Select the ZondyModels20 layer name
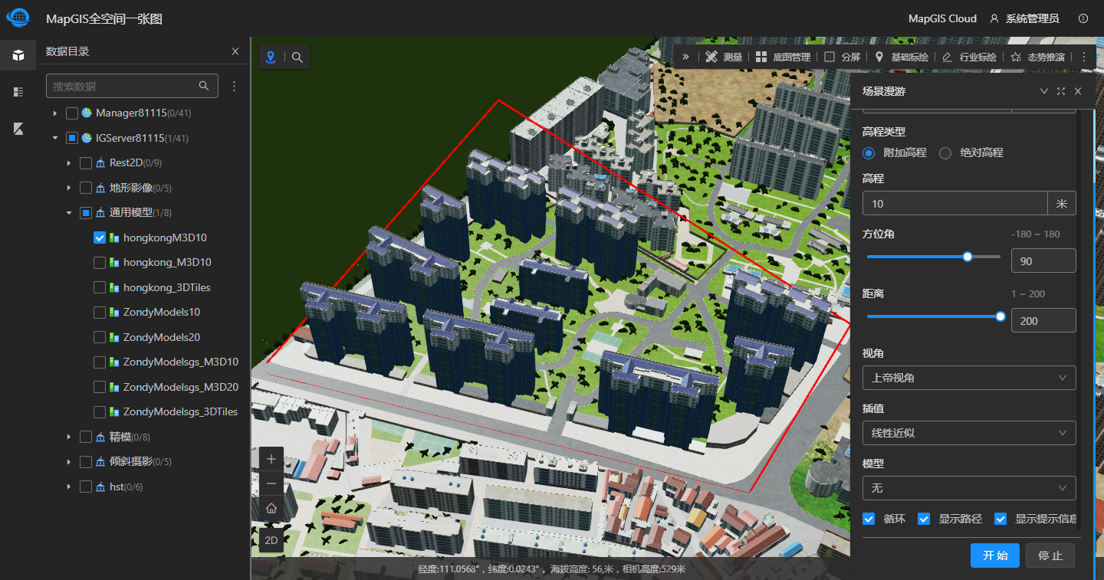Image resolution: width=1104 pixels, height=580 pixels. point(161,337)
